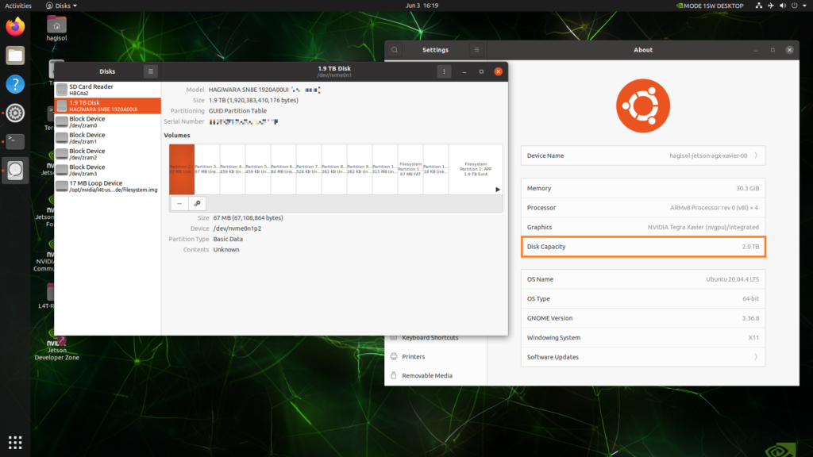Select Partition 2 in the Volumes map
This screenshot has width=813, height=457.
tap(182, 170)
